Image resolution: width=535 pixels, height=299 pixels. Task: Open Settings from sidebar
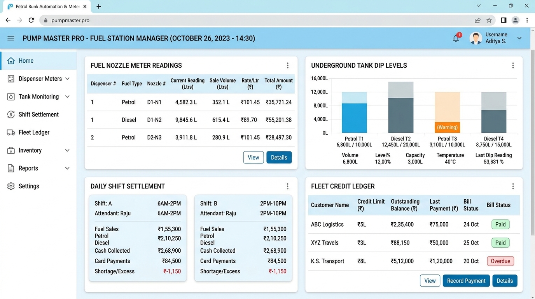38,186
